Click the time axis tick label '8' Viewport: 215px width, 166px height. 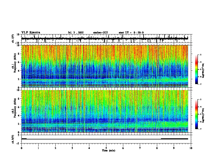click(157, 148)
